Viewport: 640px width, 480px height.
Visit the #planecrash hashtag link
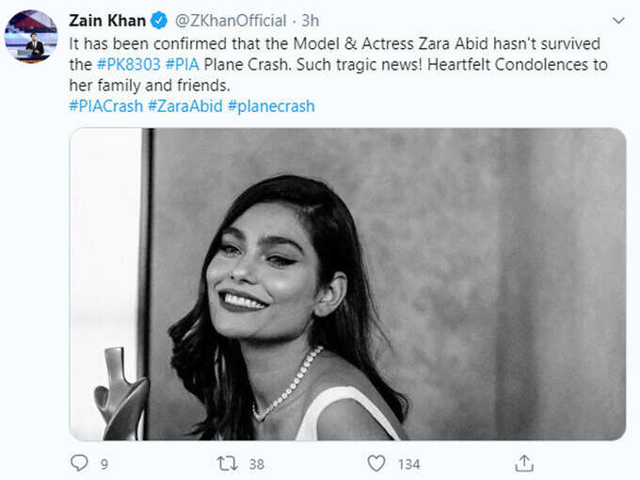pyautogui.click(x=271, y=106)
